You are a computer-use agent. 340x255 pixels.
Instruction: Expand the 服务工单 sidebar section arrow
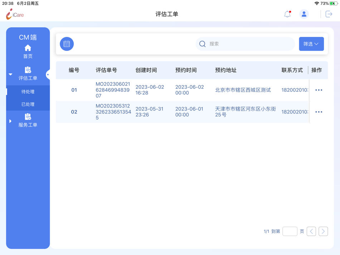point(10,121)
